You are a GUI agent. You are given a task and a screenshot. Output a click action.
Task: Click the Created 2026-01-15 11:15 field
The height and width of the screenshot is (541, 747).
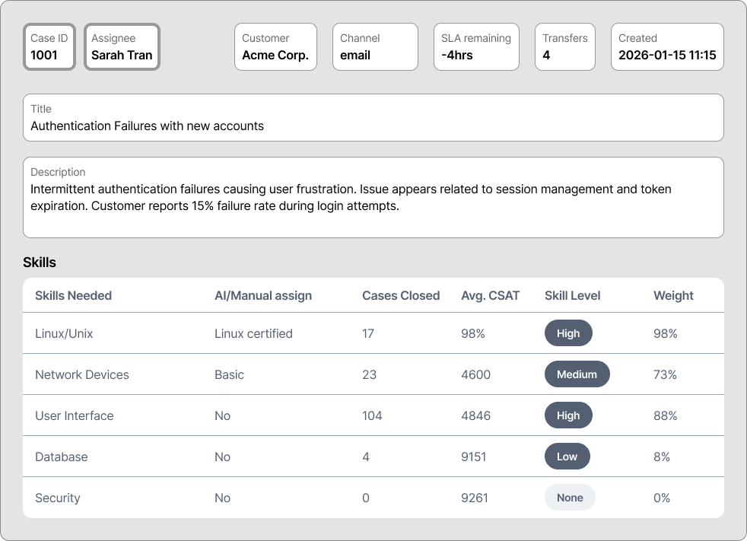coord(667,46)
